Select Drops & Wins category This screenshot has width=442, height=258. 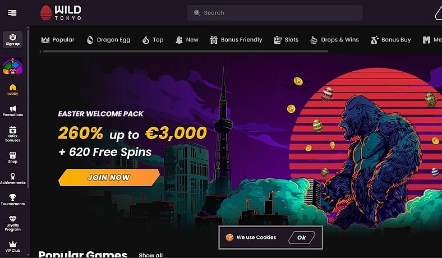334,40
